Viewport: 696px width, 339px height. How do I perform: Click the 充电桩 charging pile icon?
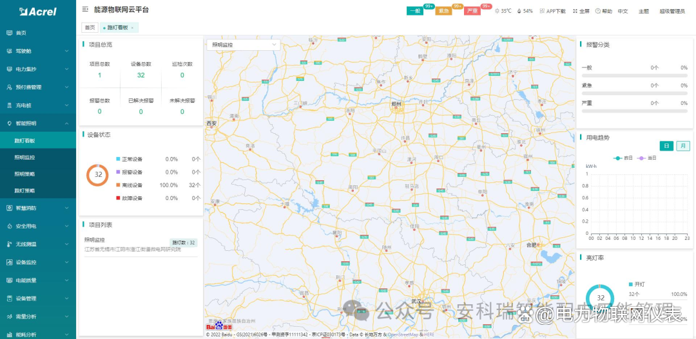pos(9,105)
